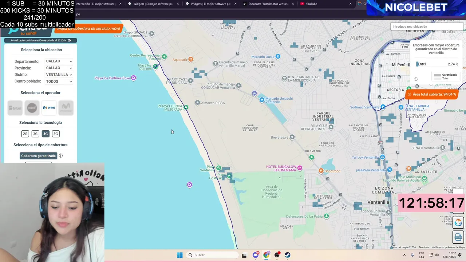
Task: Click the Entel 2.74 % coverage row
Action: click(437, 64)
